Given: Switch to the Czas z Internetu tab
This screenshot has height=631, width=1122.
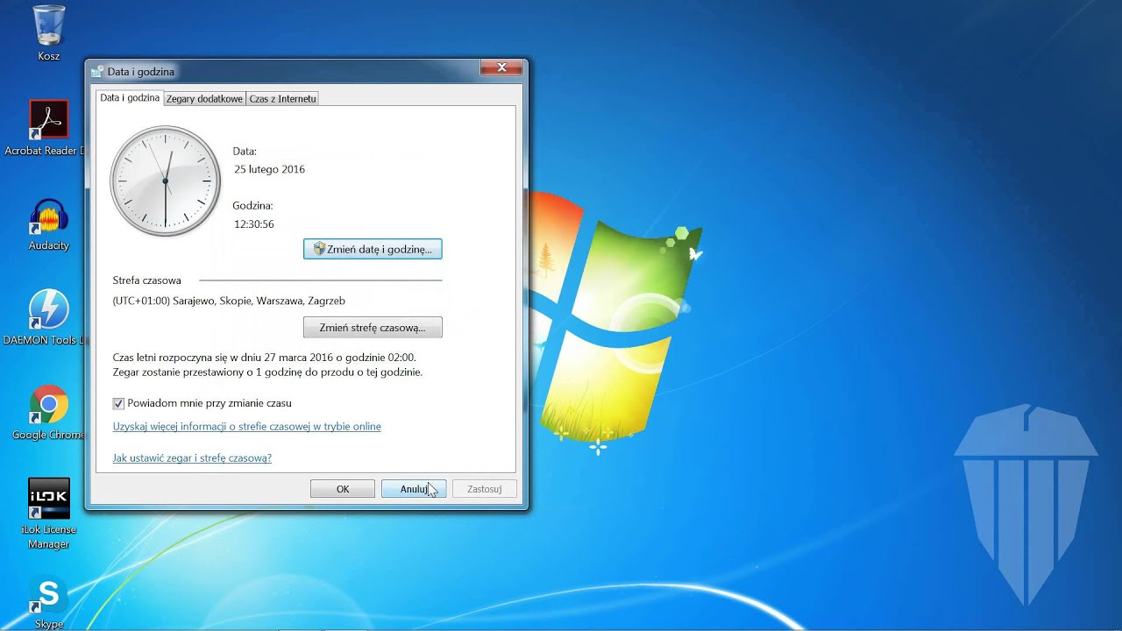Looking at the screenshot, I should point(282,99).
